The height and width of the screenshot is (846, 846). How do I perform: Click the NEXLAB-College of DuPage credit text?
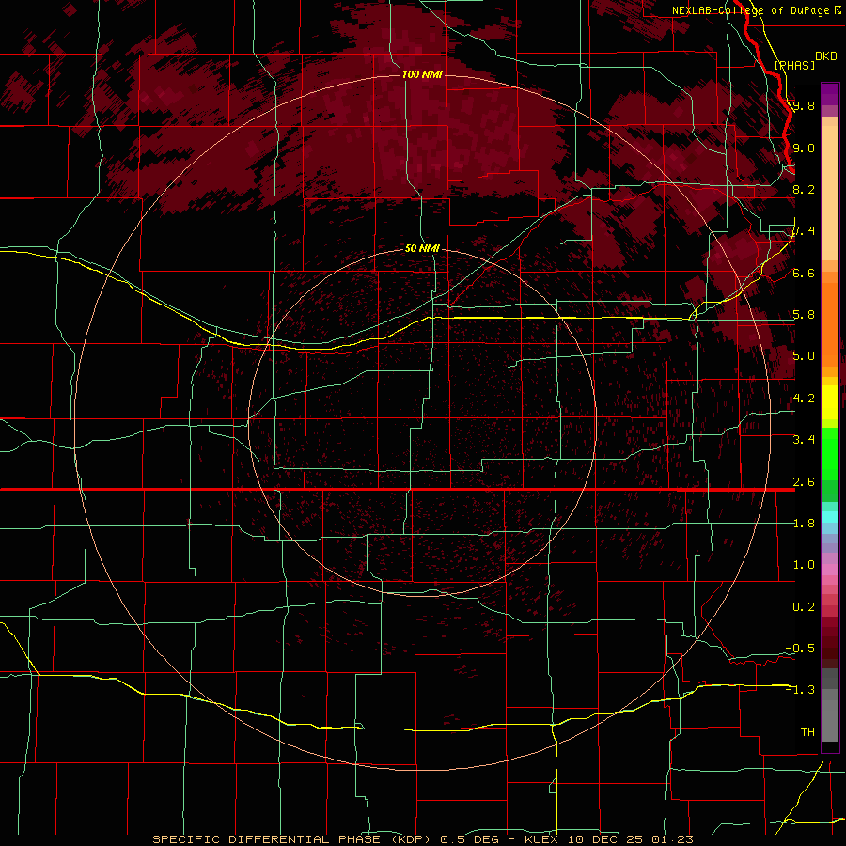750,10
